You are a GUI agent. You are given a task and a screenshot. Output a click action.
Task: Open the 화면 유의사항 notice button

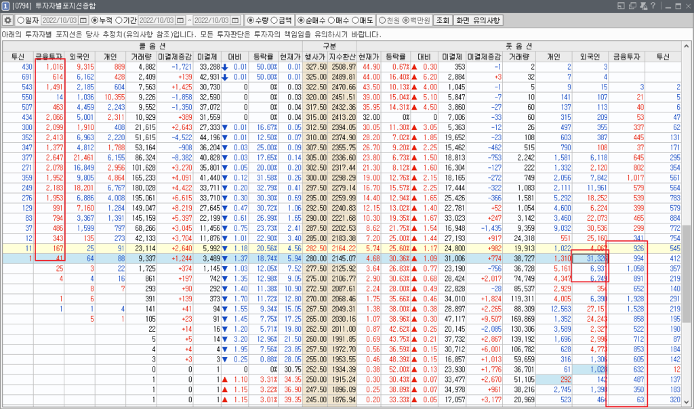pyautogui.click(x=478, y=20)
